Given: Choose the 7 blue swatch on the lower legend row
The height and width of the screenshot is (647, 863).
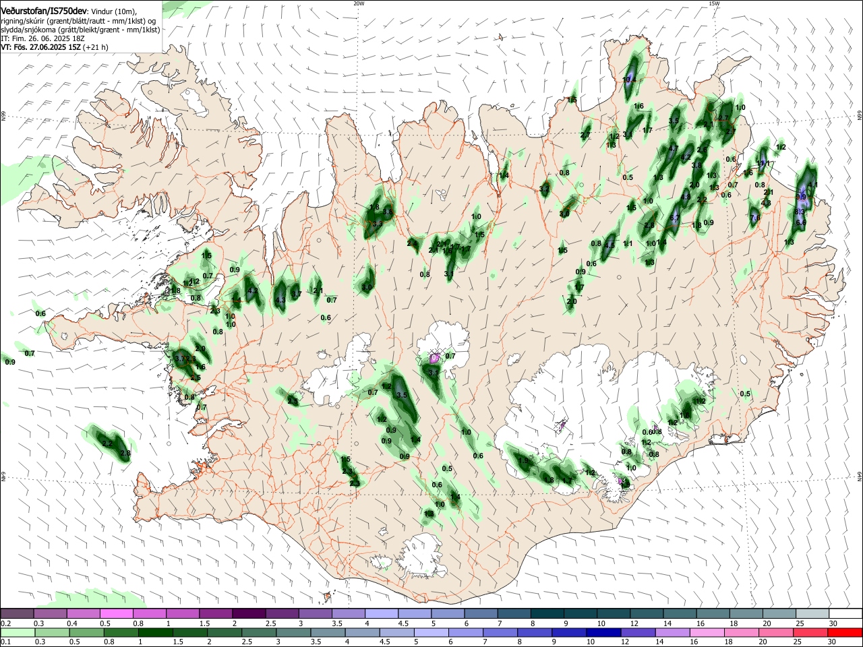Looking at the screenshot, I should click(499, 632).
